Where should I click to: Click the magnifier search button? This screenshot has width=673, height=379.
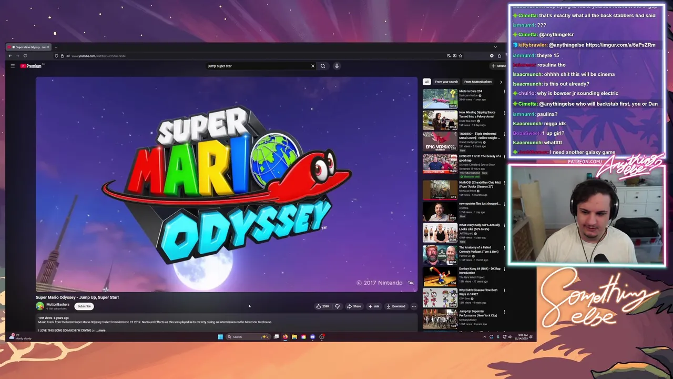tap(323, 66)
